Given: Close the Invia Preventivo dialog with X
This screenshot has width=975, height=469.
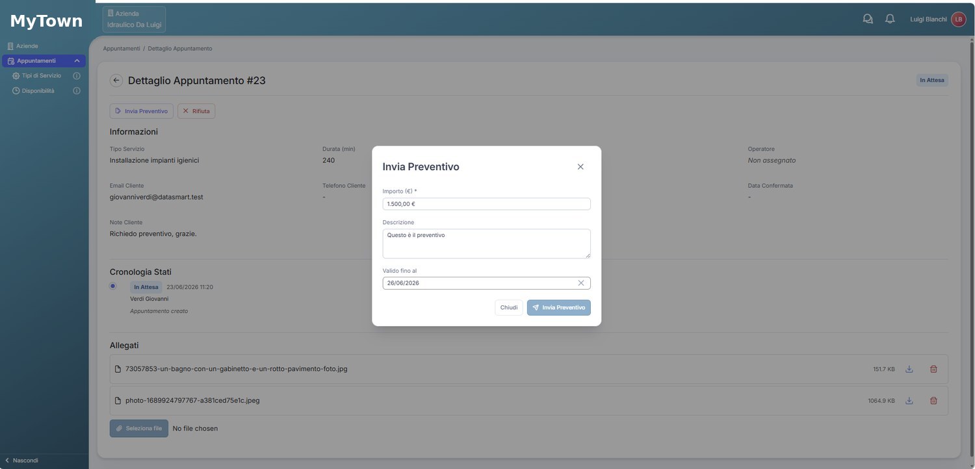Looking at the screenshot, I should point(580,167).
